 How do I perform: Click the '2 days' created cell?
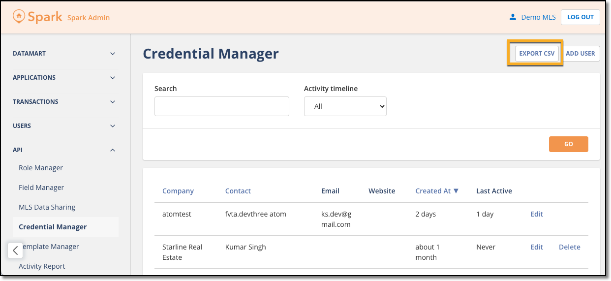[x=426, y=214]
